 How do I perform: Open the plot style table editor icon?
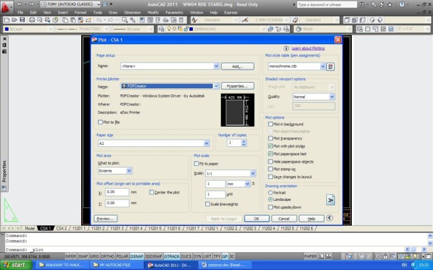pyautogui.click(x=331, y=66)
